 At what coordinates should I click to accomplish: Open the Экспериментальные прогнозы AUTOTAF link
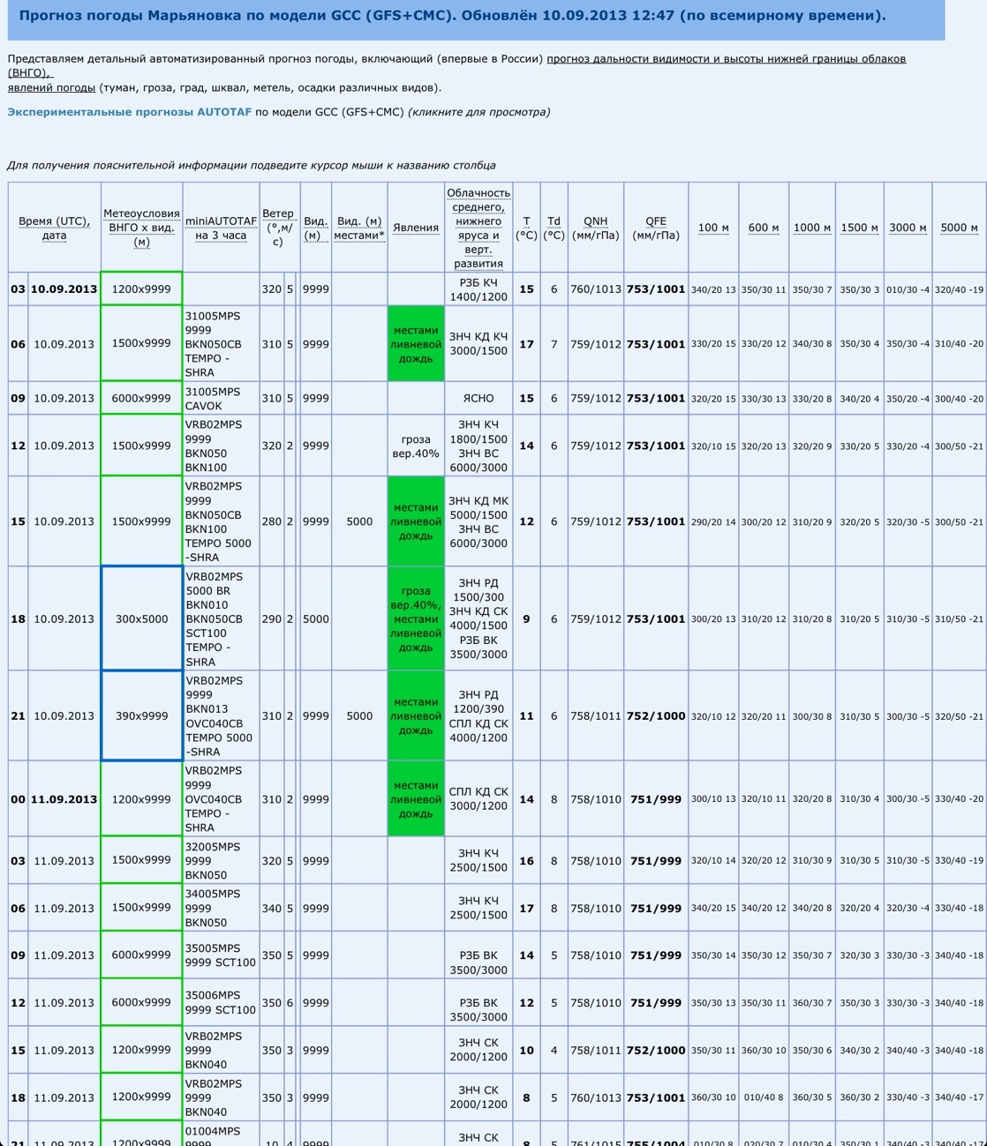(x=129, y=112)
